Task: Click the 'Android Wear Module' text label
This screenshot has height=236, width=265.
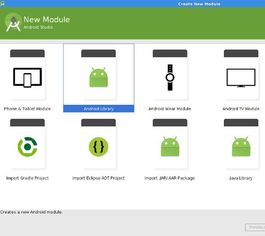Action: (x=170, y=109)
